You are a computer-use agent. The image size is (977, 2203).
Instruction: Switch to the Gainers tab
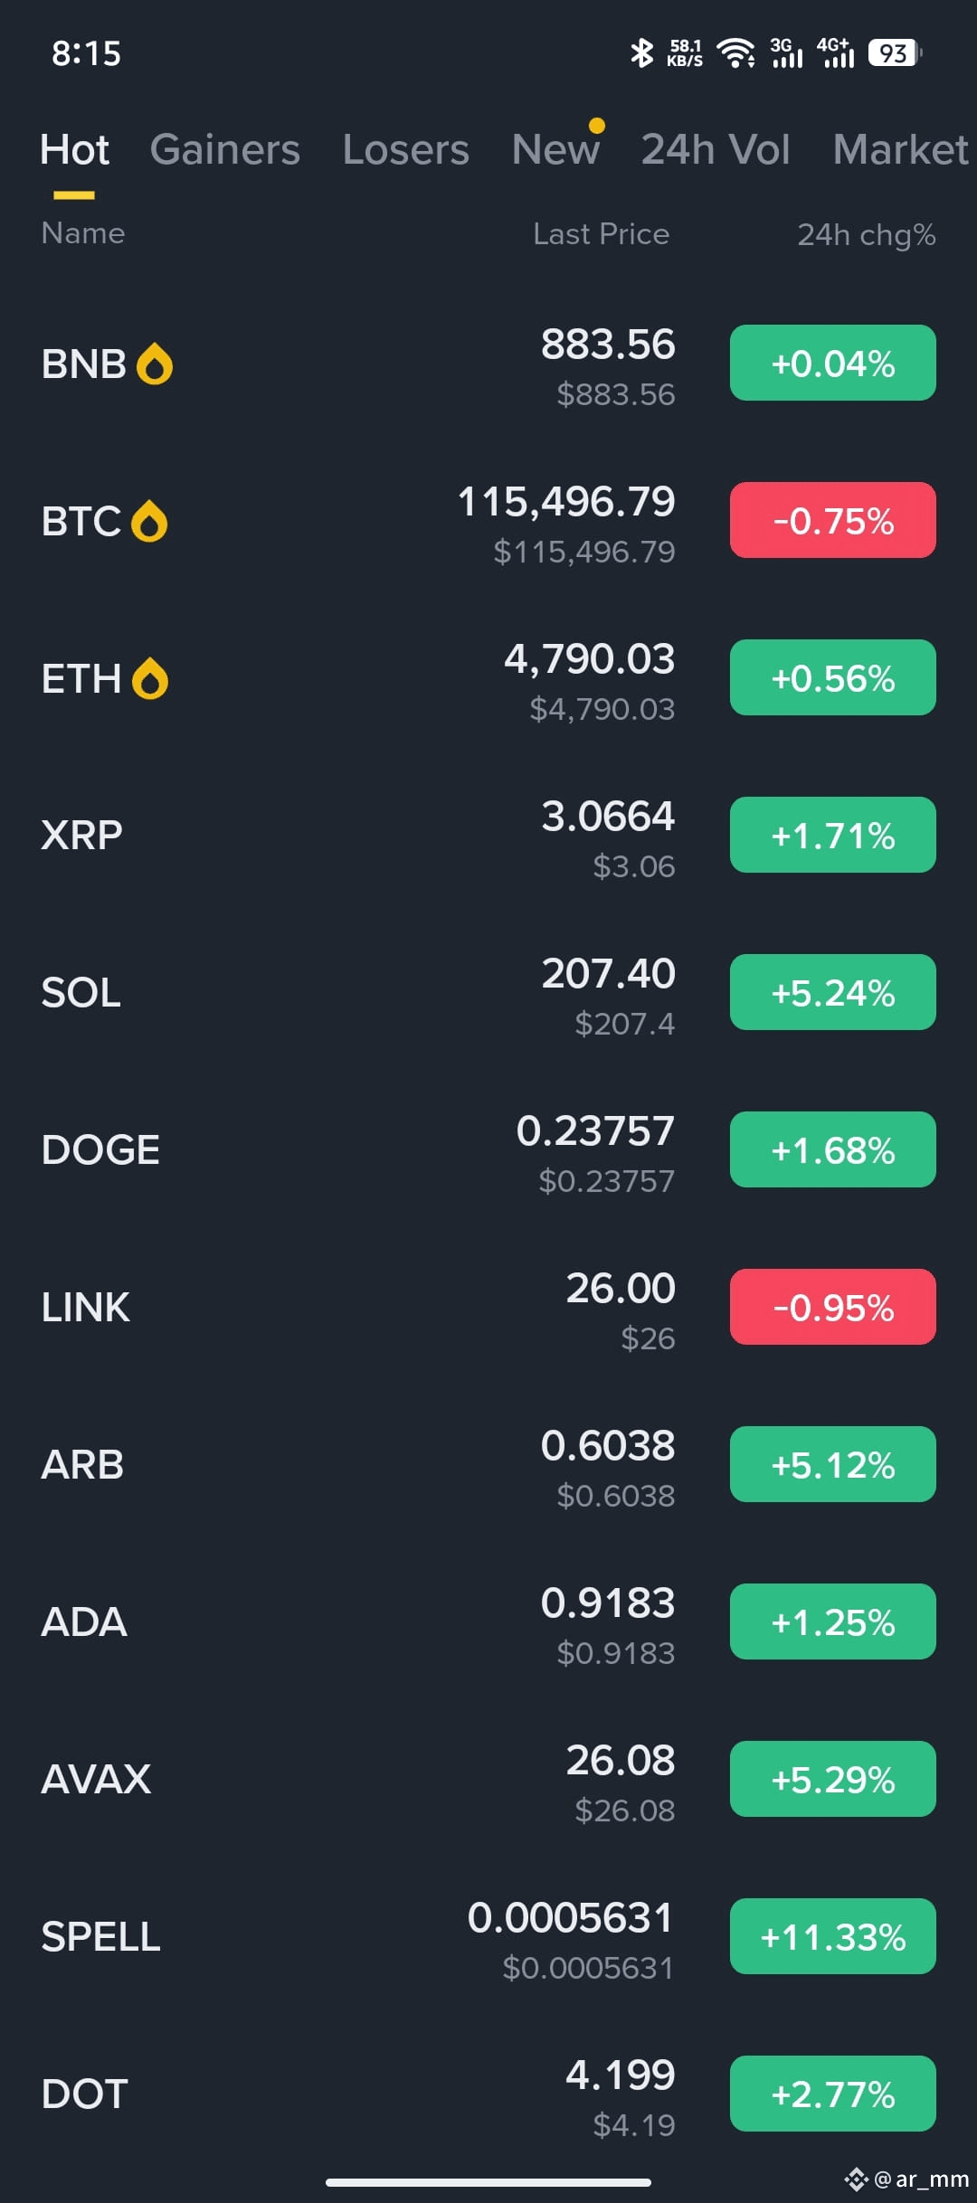[x=224, y=149]
